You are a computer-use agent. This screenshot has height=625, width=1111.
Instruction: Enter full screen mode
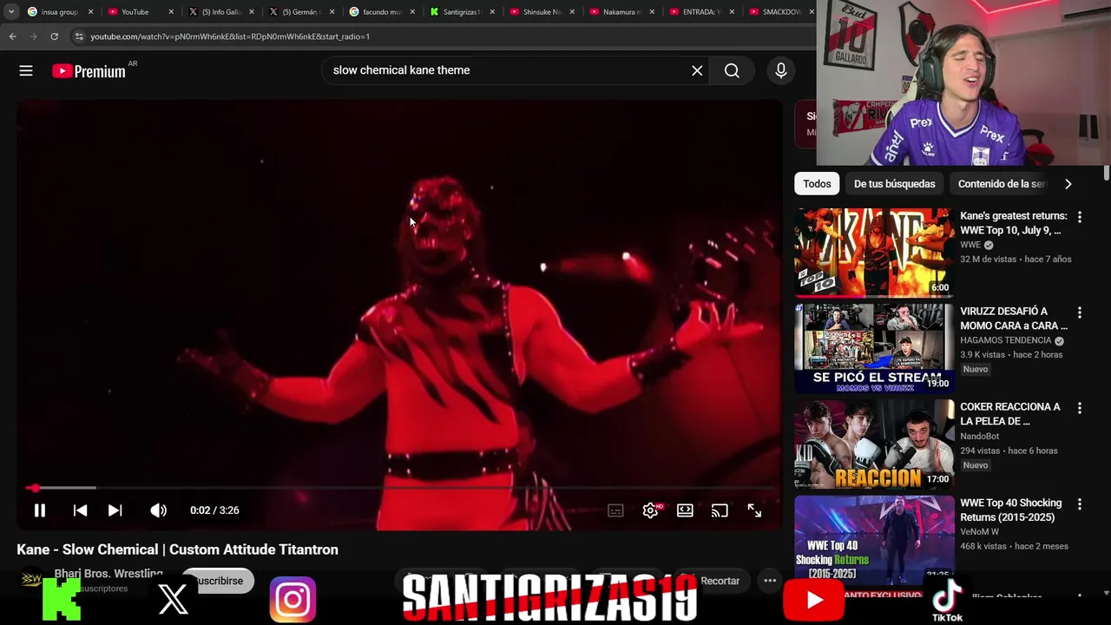point(754,510)
